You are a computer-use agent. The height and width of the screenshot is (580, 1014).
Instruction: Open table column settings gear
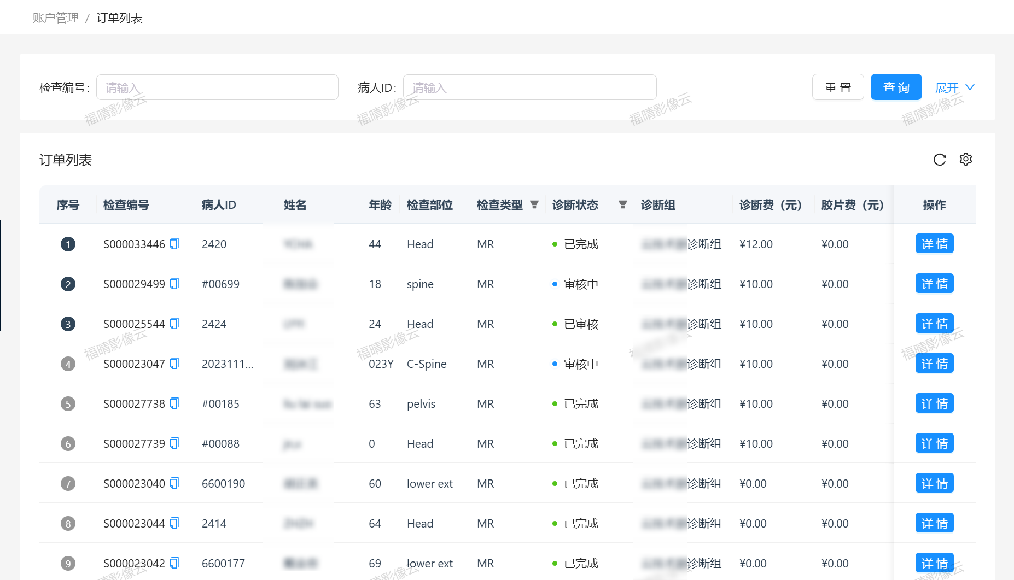coord(965,159)
